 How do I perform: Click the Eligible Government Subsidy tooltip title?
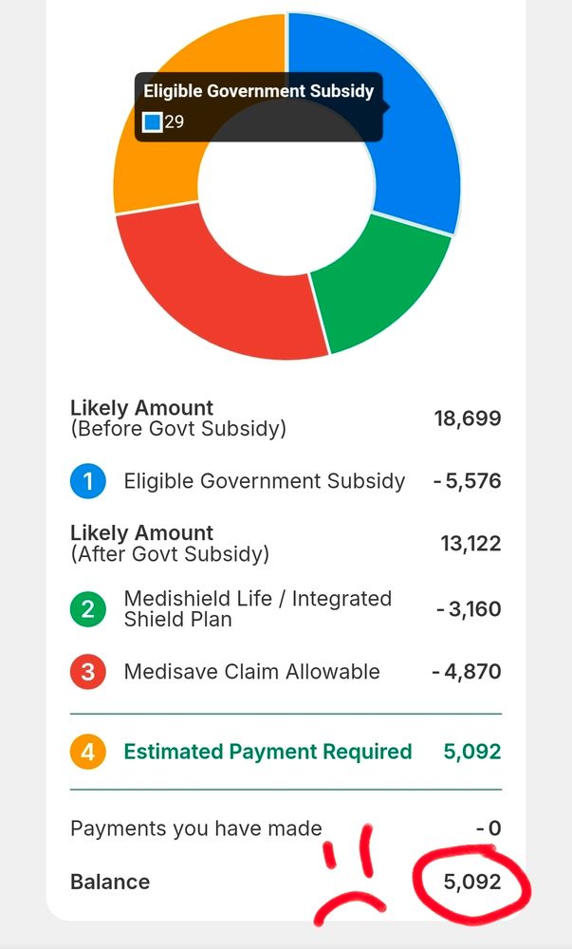coord(258,92)
